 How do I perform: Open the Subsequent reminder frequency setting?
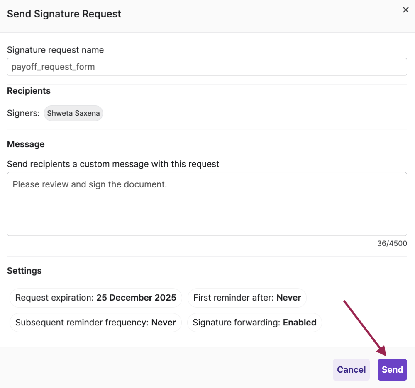coord(95,323)
